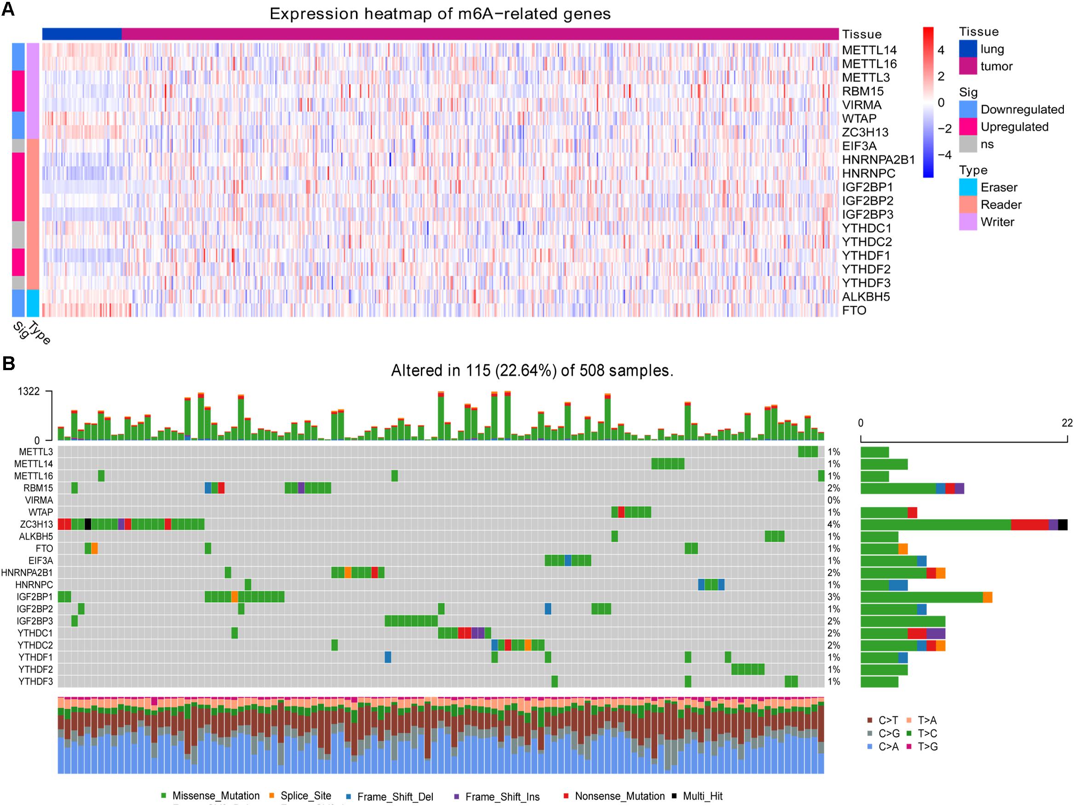
Task: Click the panel B letter label
Action: coord(8,363)
